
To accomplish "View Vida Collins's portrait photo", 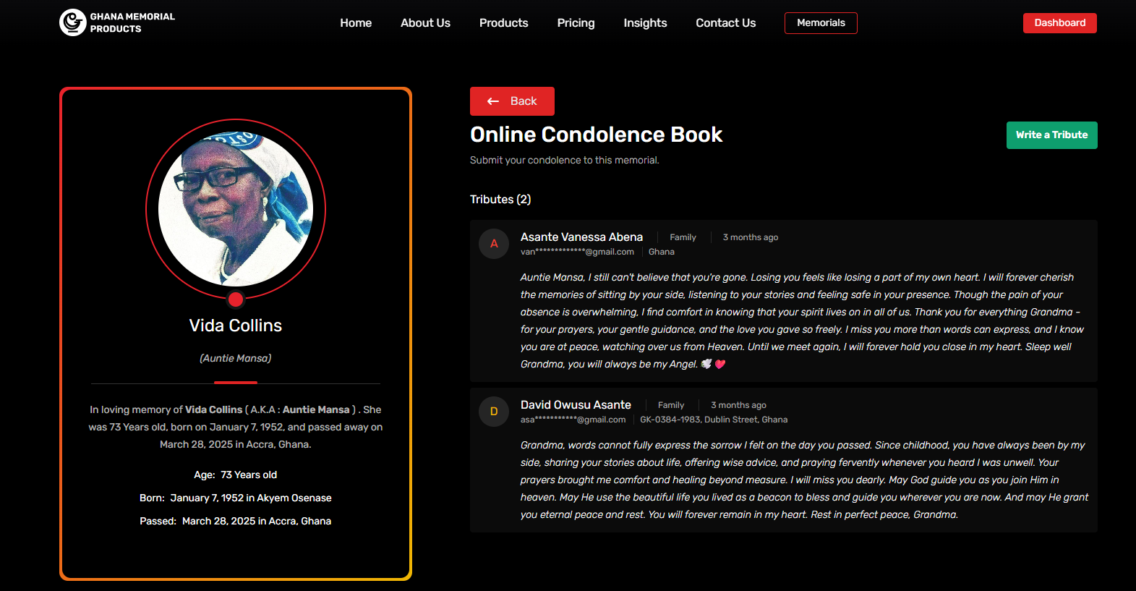I will tap(236, 209).
